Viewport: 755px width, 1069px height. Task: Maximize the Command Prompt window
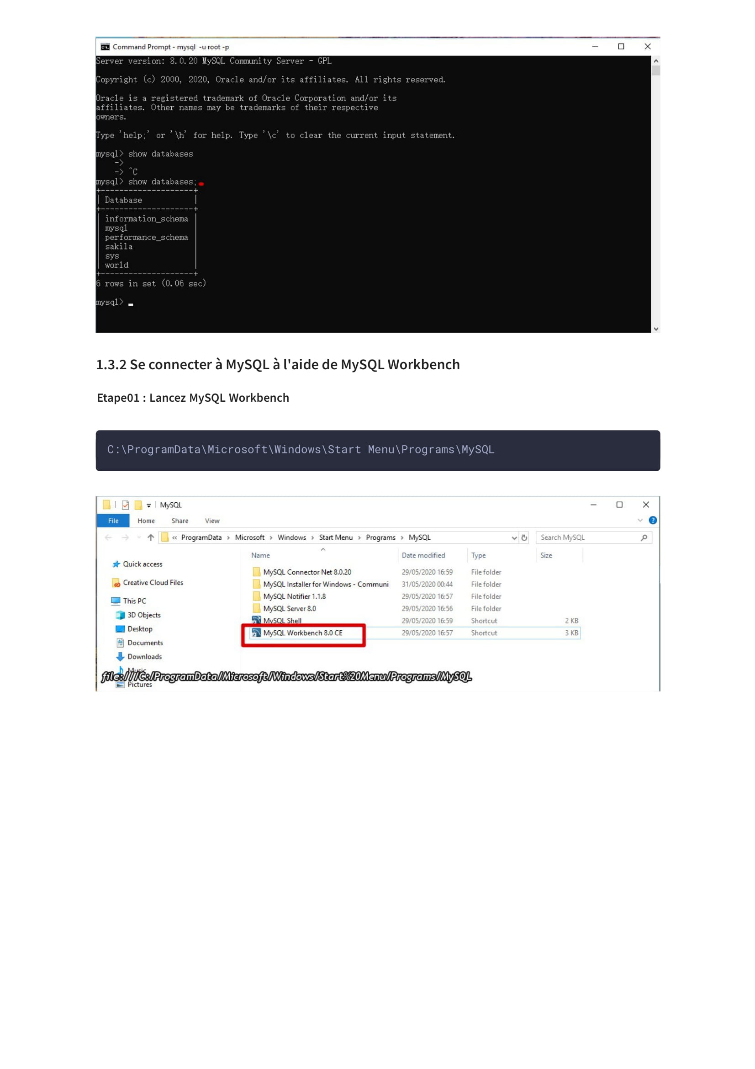[621, 46]
